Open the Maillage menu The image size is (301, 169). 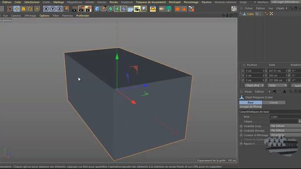[58, 2]
